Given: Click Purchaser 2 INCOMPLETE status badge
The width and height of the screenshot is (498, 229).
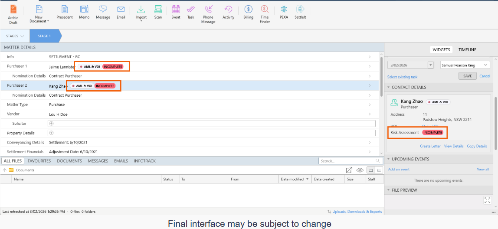Looking at the screenshot, I should 105,86.
